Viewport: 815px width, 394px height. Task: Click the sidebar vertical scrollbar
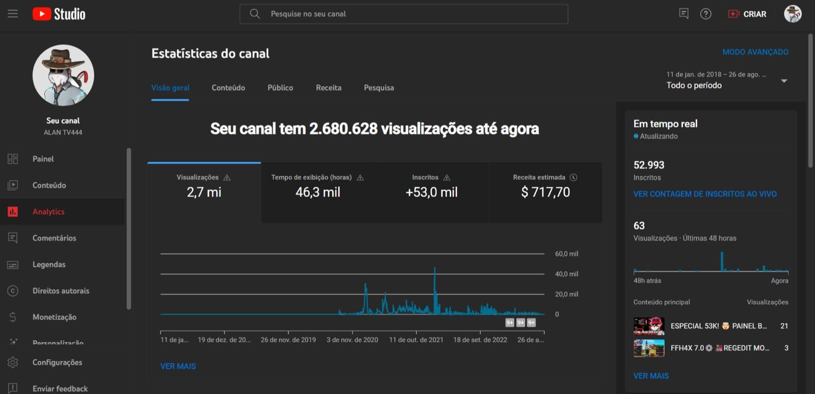[x=128, y=229]
